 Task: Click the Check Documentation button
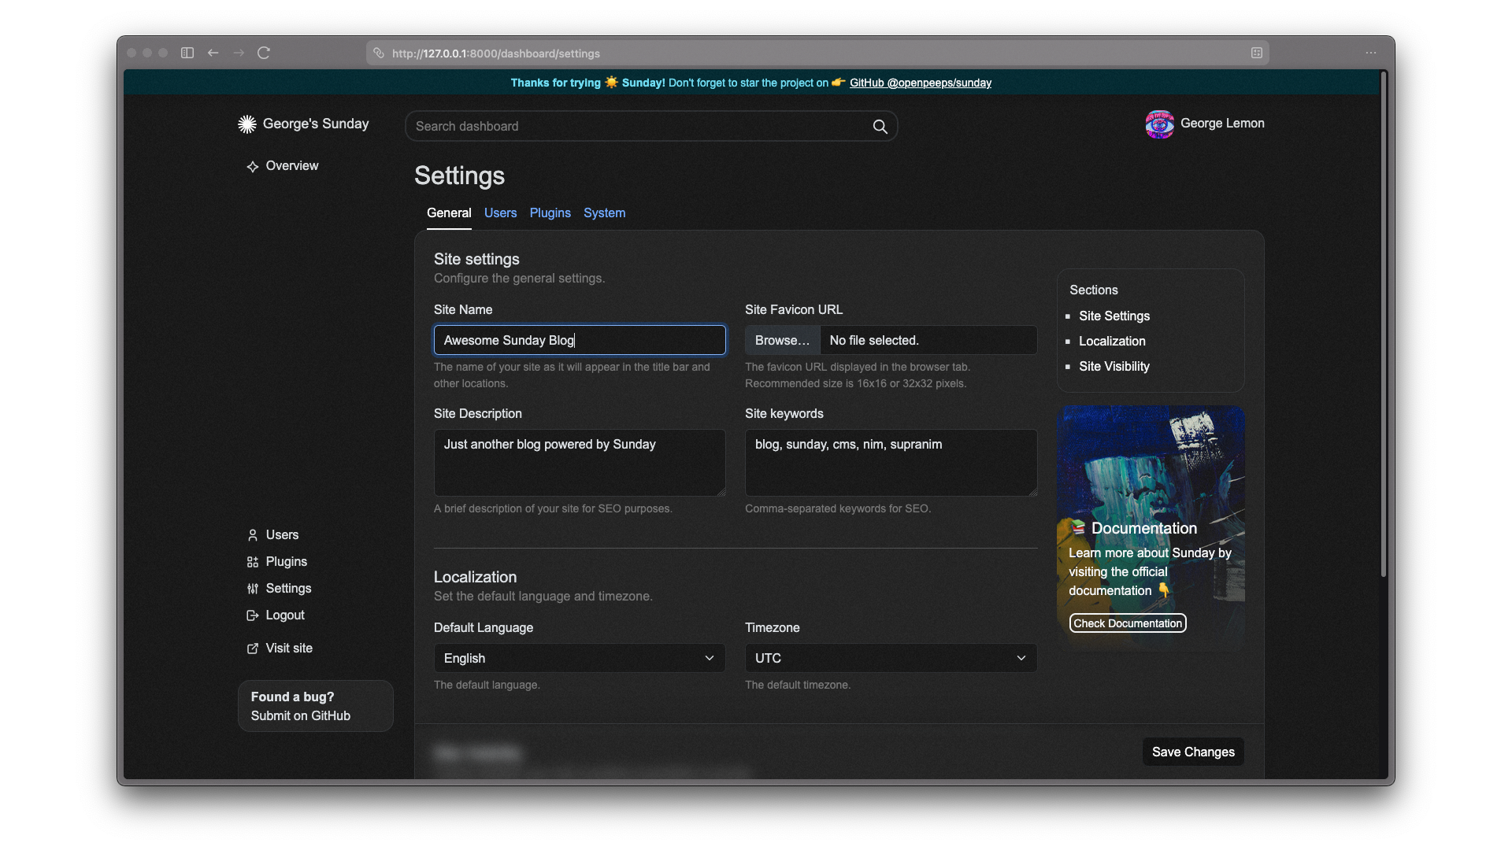[1127, 623]
